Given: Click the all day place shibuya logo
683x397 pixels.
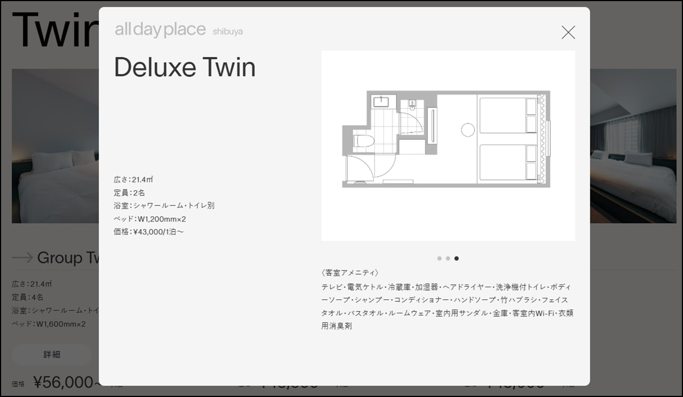Looking at the screenshot, I should tap(179, 30).
